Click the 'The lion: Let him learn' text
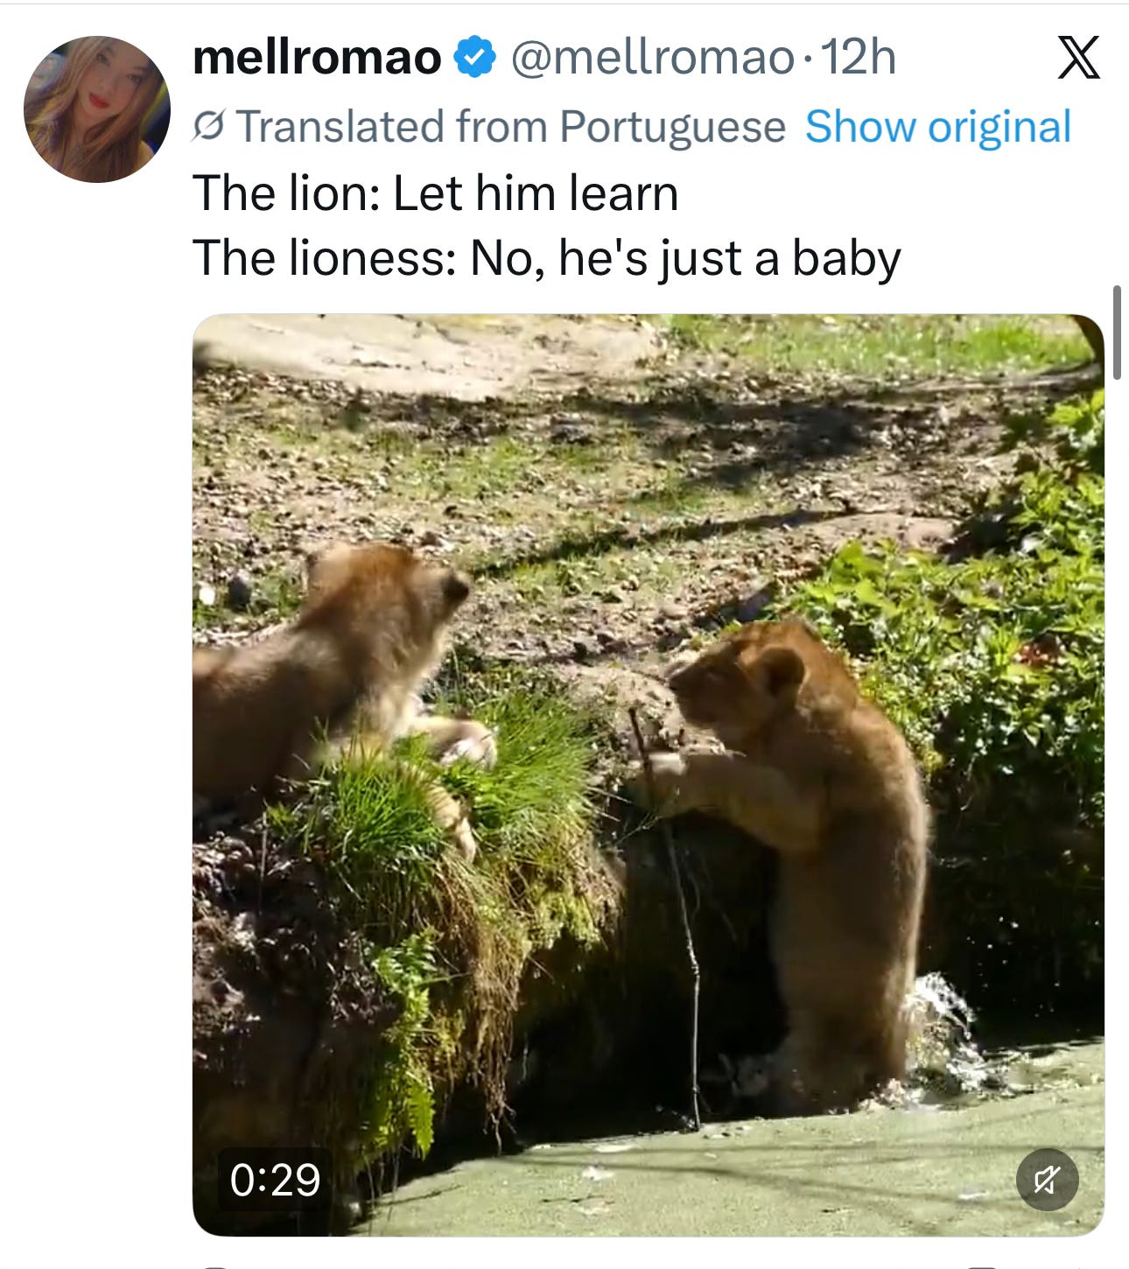 [435, 193]
